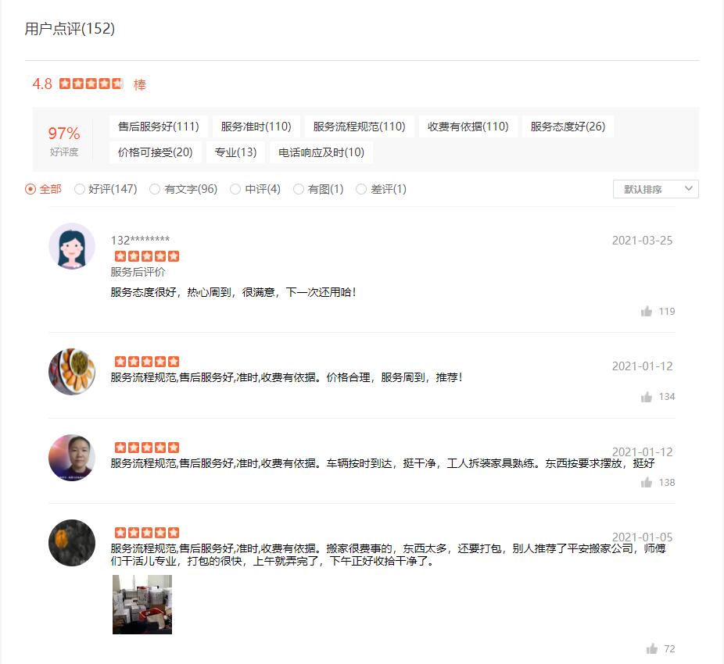The image size is (724, 664).
Task: Click thumbs-up icon showing 138 likes
Action: (x=647, y=483)
